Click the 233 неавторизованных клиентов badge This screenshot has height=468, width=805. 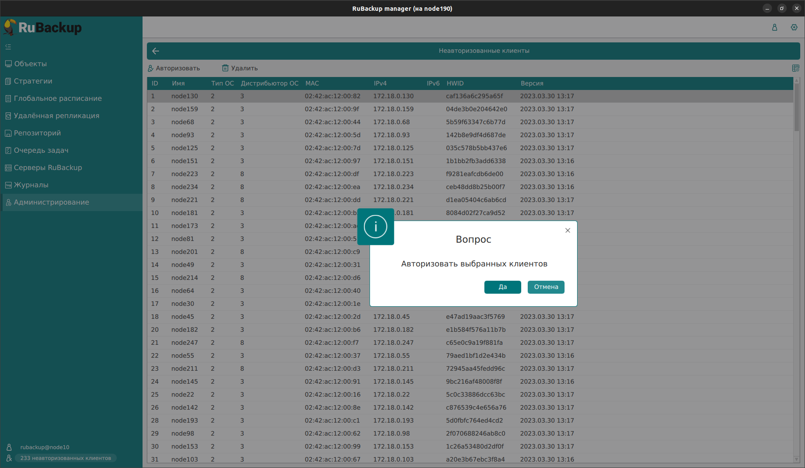pyautogui.click(x=65, y=458)
